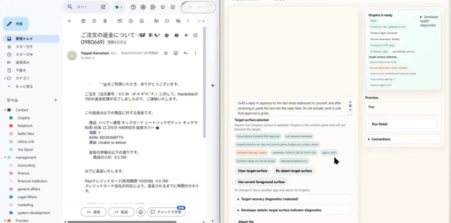Open Gmail settings gear icon
The width and height of the screenshot is (451, 223).
click(x=143, y=7)
